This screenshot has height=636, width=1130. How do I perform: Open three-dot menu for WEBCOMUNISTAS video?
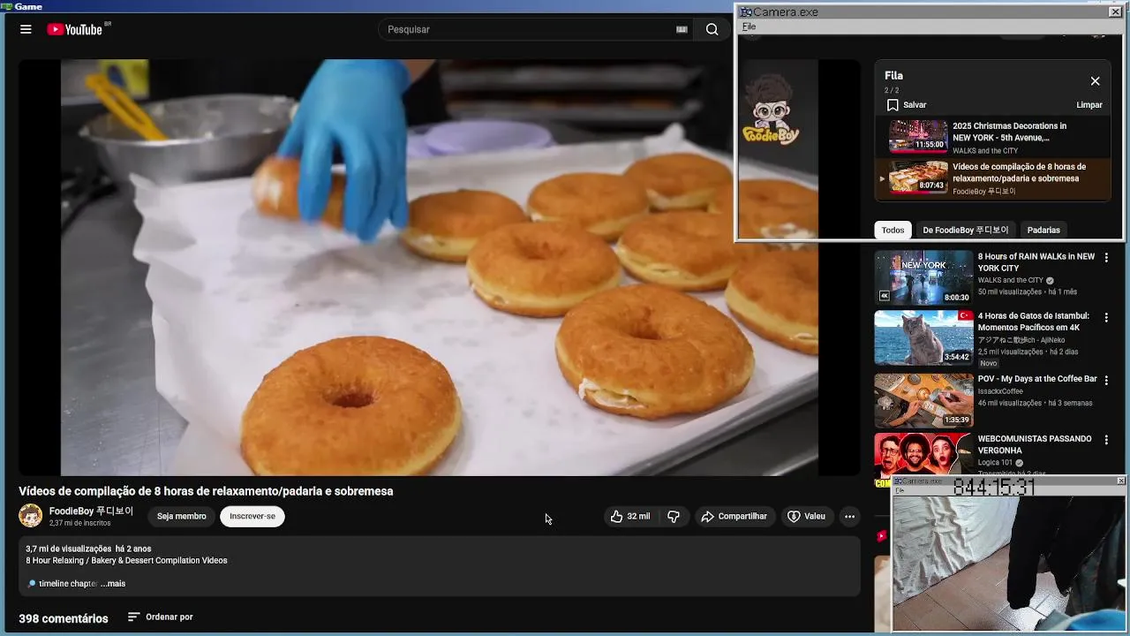1106,440
